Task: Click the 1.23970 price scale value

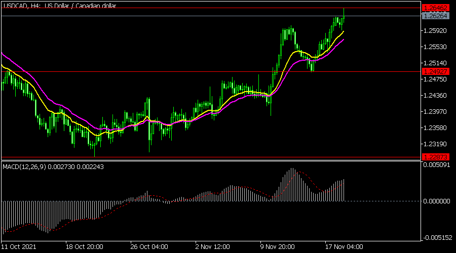Action: tap(435, 112)
